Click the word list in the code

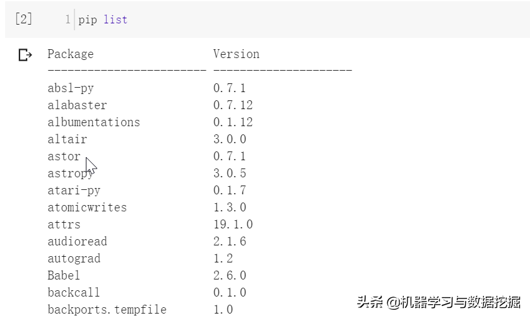tap(115, 20)
